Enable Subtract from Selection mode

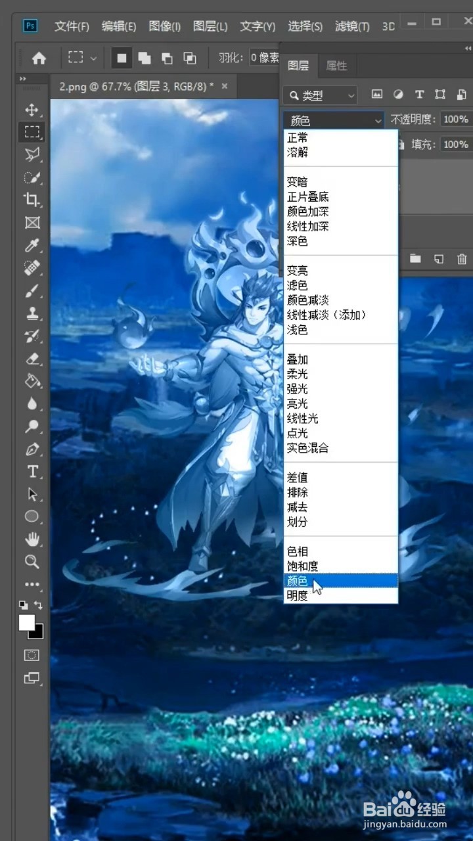coord(167,58)
